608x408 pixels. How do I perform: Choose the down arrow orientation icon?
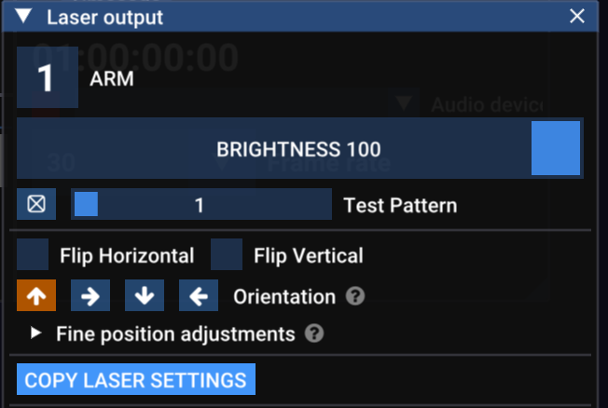[x=145, y=296]
